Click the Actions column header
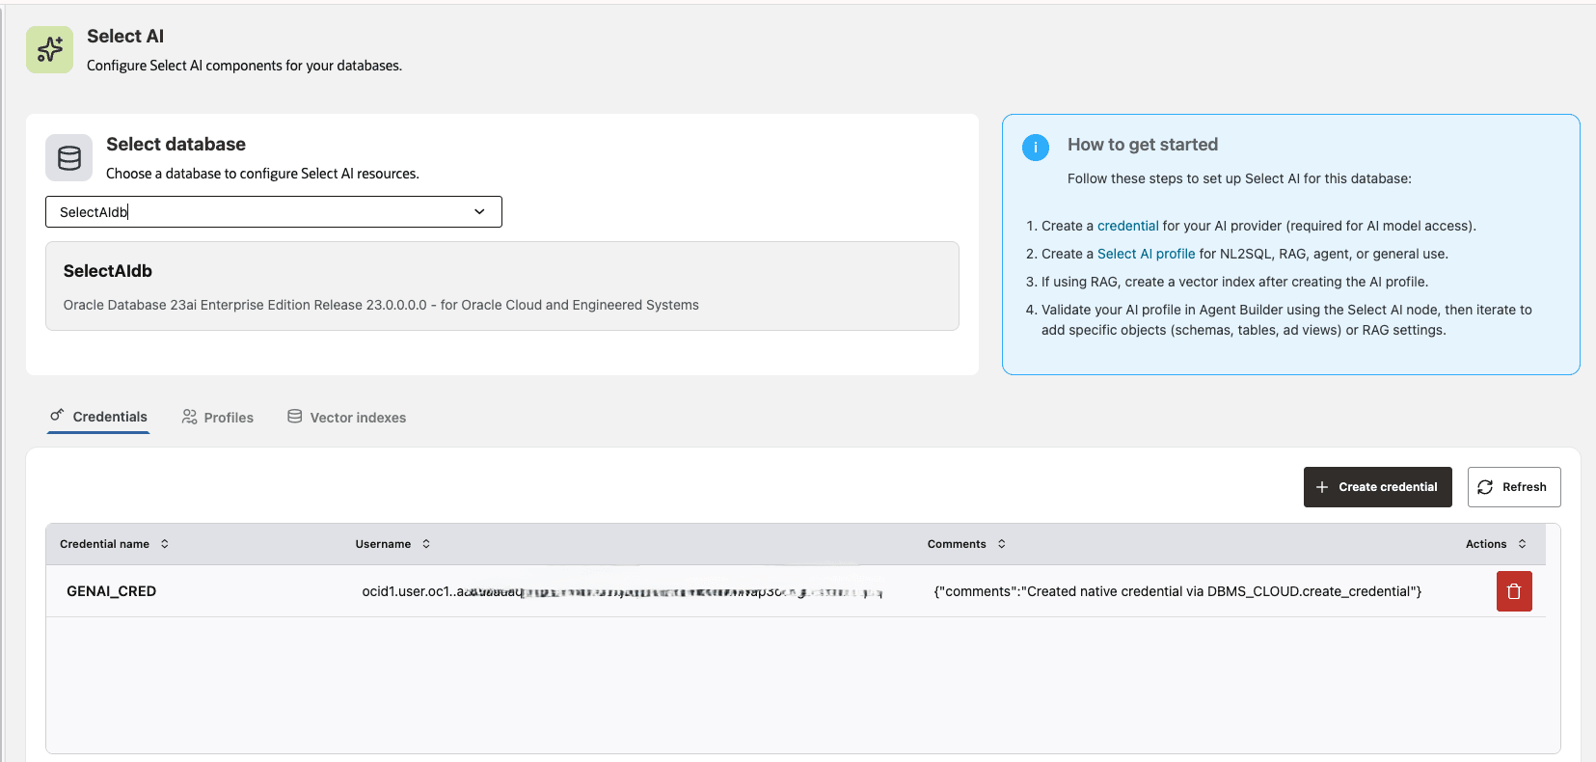Screen dimensions: 1596x762 pos(1486,544)
